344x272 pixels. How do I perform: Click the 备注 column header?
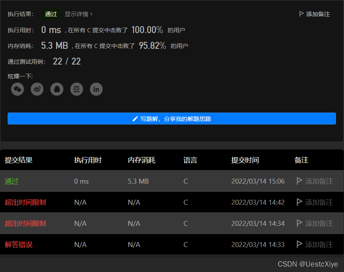tap(301, 160)
